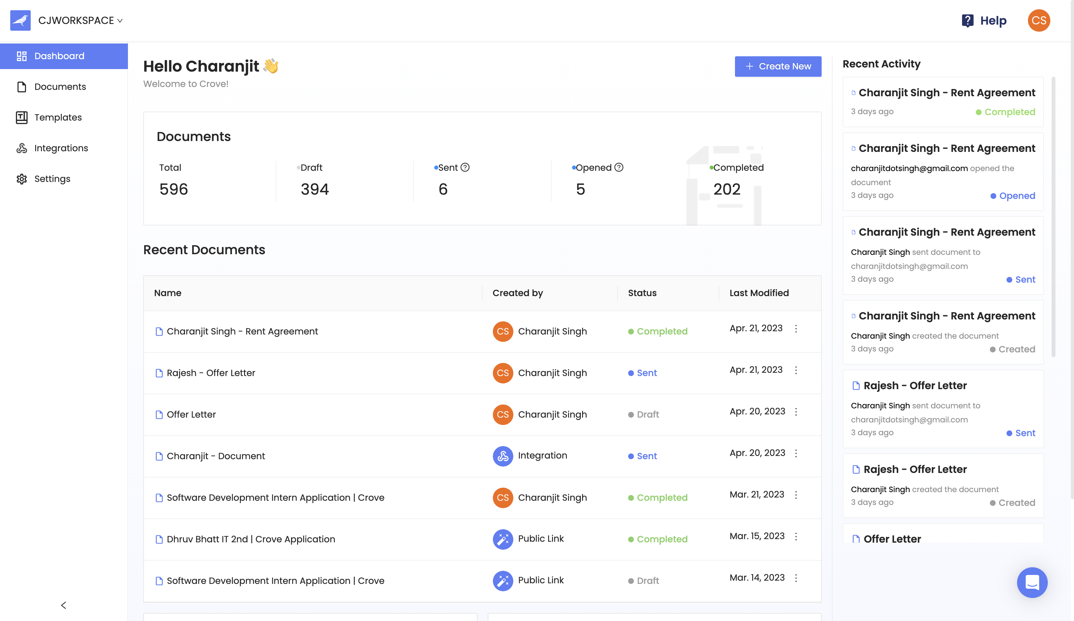Open Settings in the sidebar
The width and height of the screenshot is (1074, 621).
coord(64,178)
